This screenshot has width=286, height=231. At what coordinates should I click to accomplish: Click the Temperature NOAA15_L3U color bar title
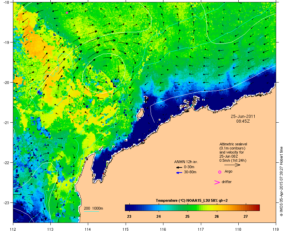pos(192,201)
